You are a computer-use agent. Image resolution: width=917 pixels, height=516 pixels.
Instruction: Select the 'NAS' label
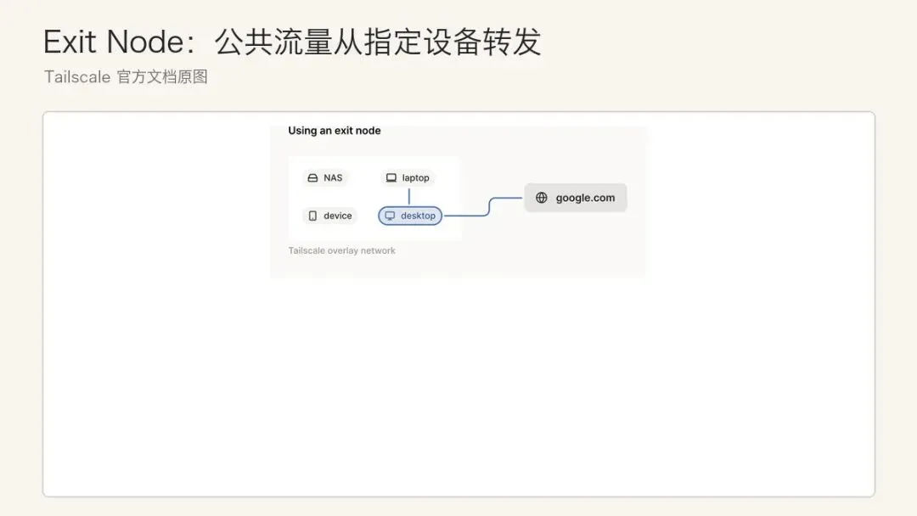(333, 177)
